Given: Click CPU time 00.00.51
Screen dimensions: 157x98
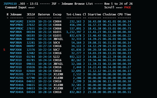Looking at the screenshot, I should pos(124,92).
